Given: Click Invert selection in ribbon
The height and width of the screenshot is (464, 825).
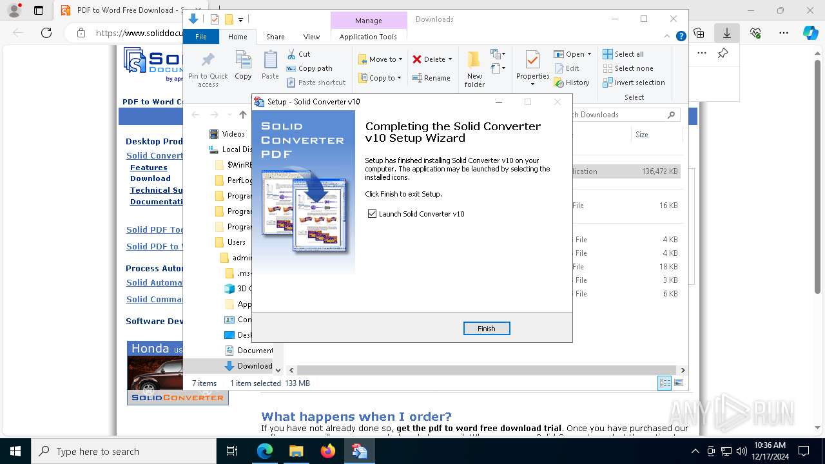Looking at the screenshot, I should (634, 82).
